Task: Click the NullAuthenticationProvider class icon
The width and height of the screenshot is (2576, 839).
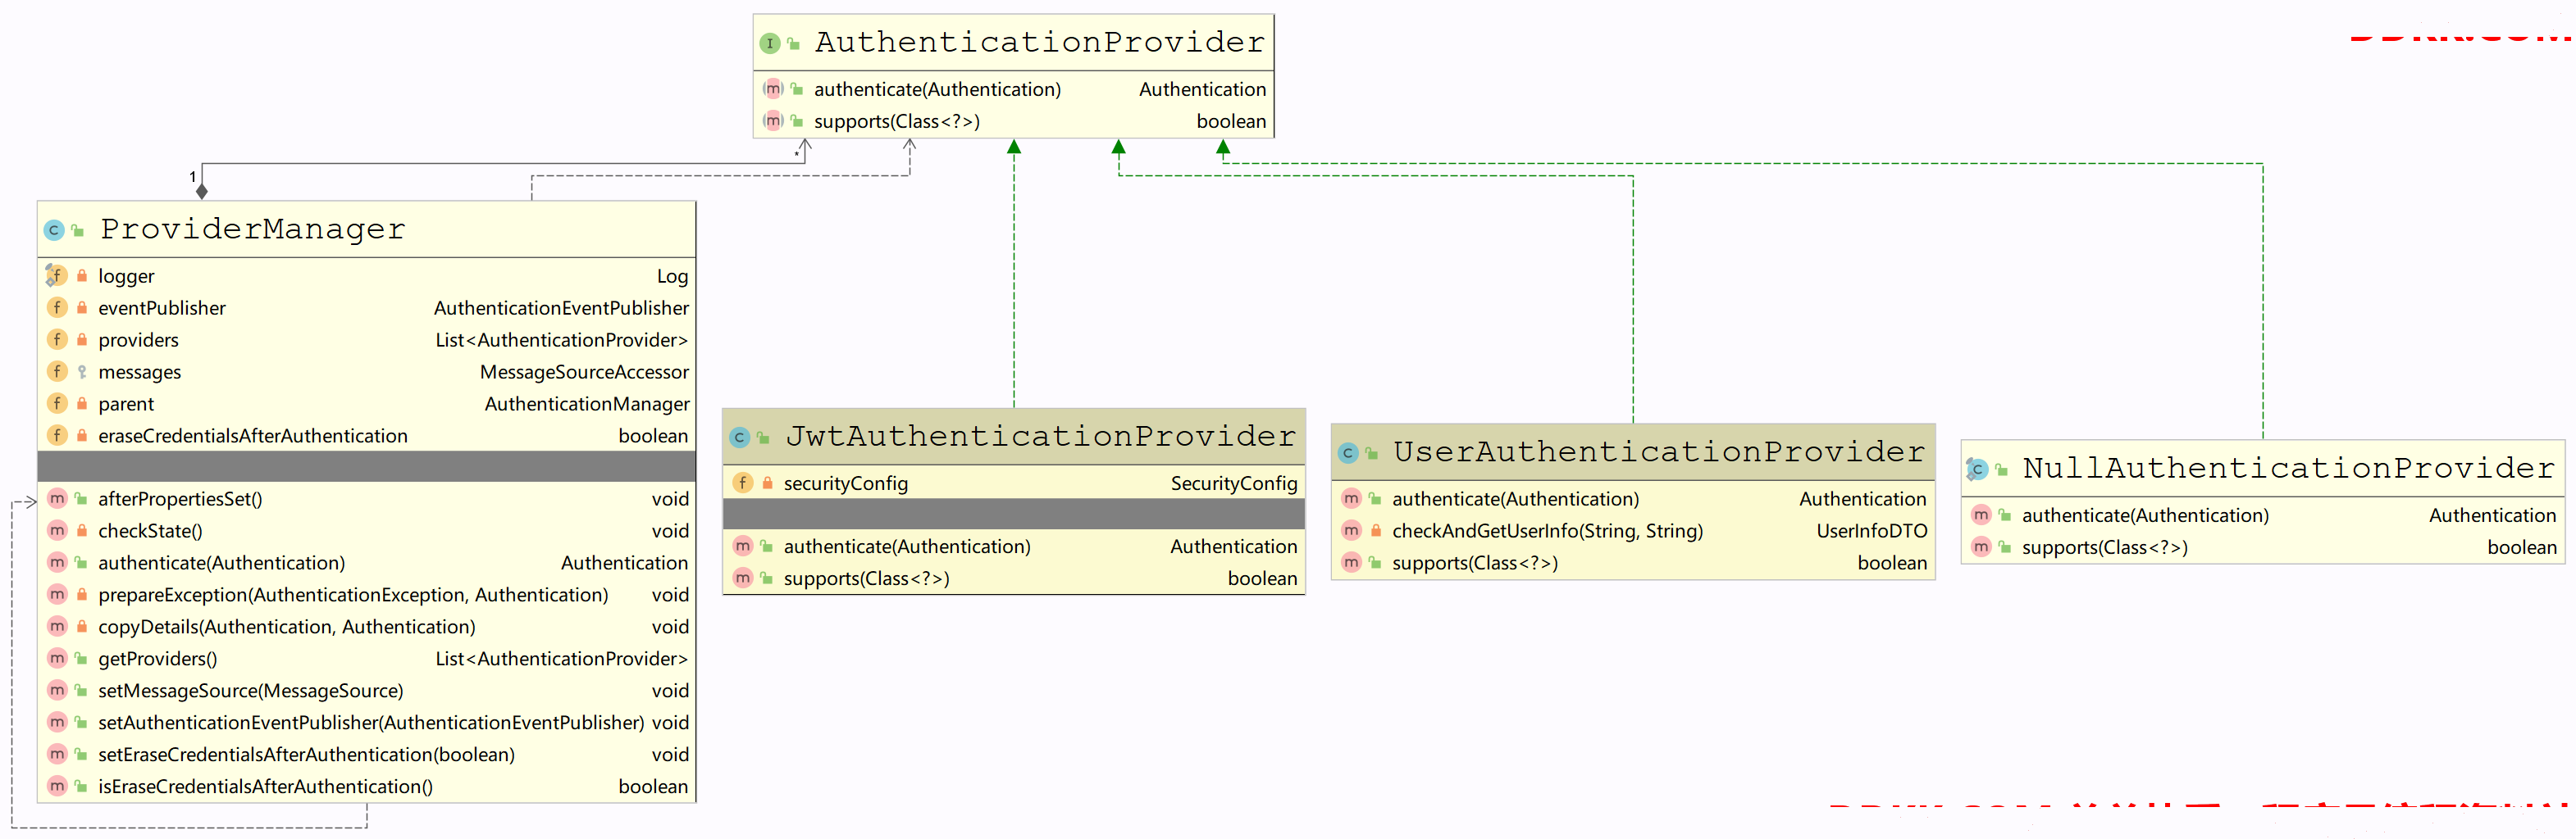Action: click(1977, 469)
